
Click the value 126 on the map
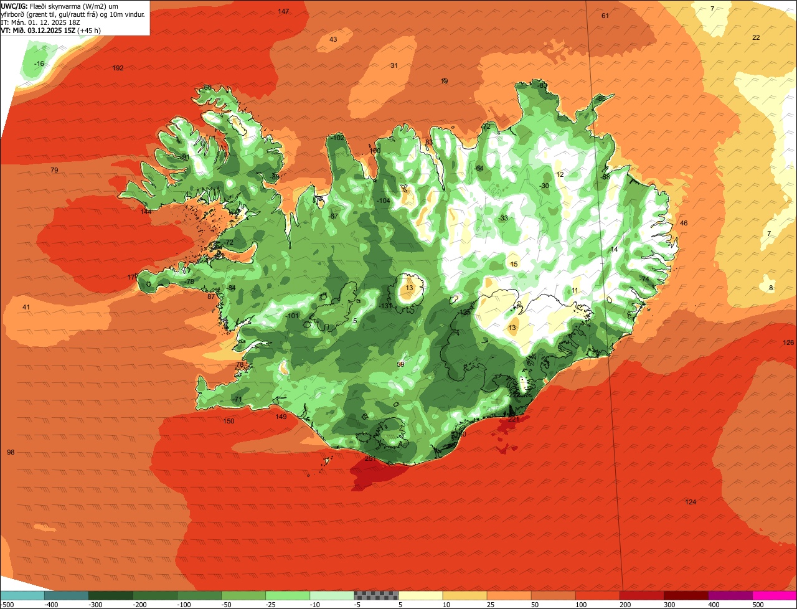tap(789, 342)
